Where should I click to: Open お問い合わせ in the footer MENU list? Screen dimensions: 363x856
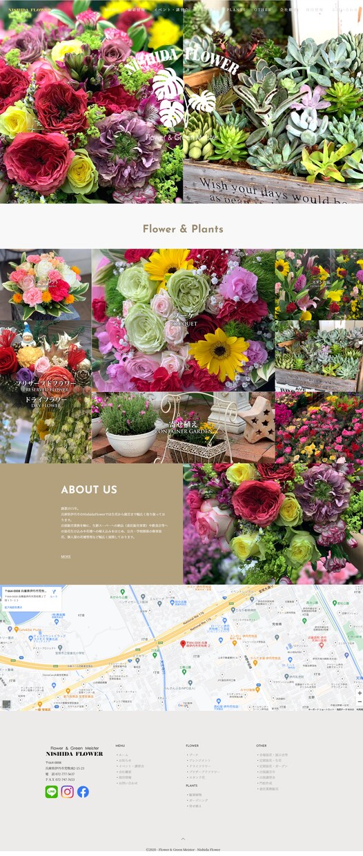point(127,783)
